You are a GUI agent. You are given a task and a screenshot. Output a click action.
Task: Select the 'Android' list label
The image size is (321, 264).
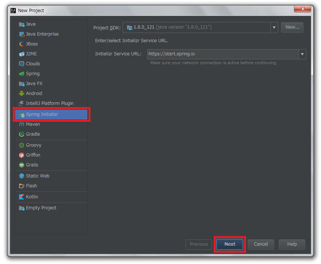pyautogui.click(x=34, y=93)
